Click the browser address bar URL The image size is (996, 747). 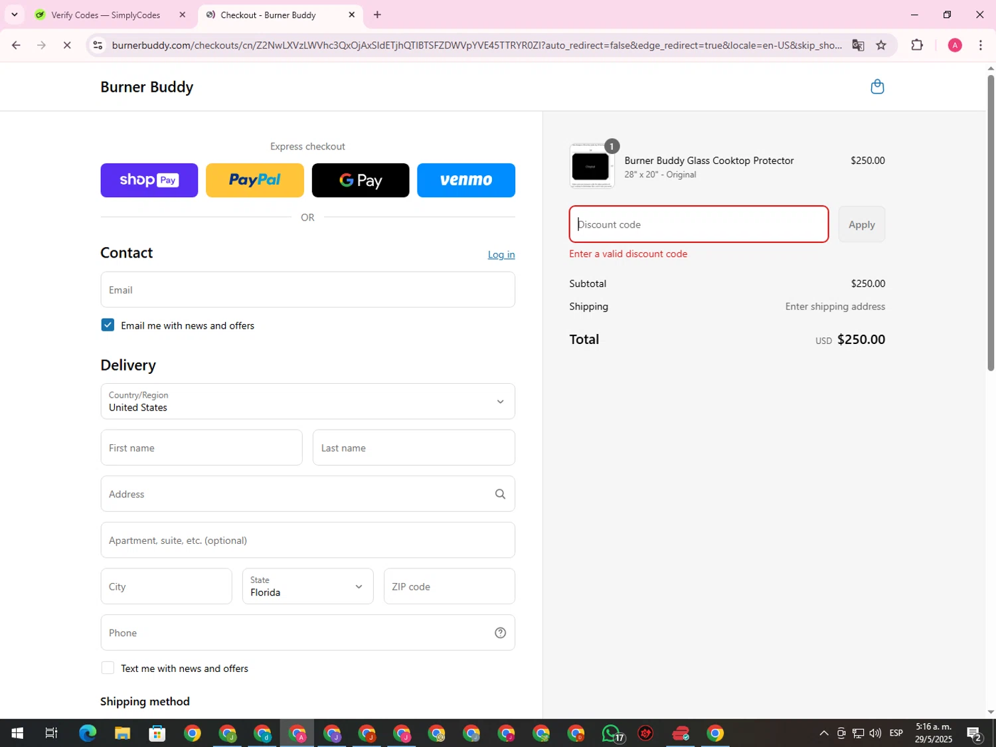tap(477, 45)
